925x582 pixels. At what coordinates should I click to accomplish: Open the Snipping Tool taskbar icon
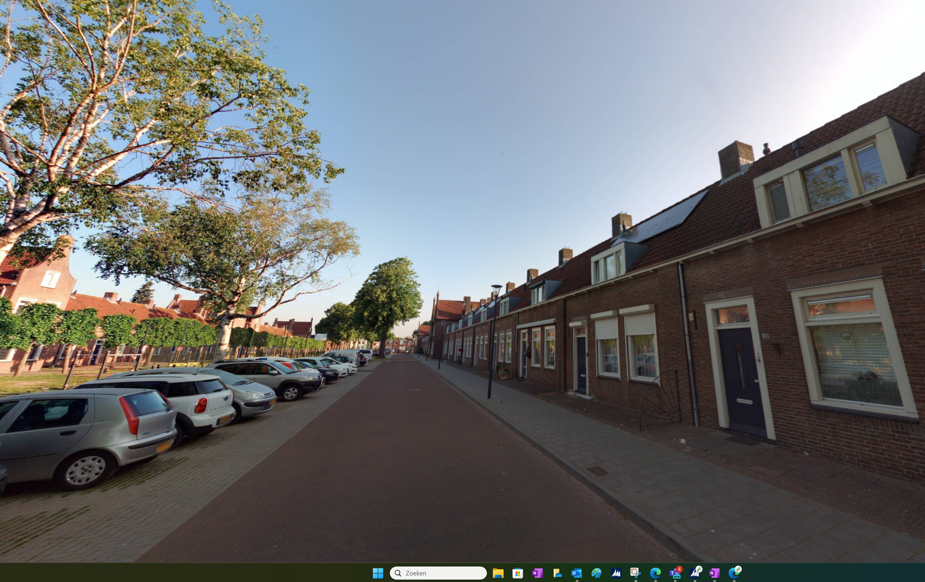pos(635,573)
